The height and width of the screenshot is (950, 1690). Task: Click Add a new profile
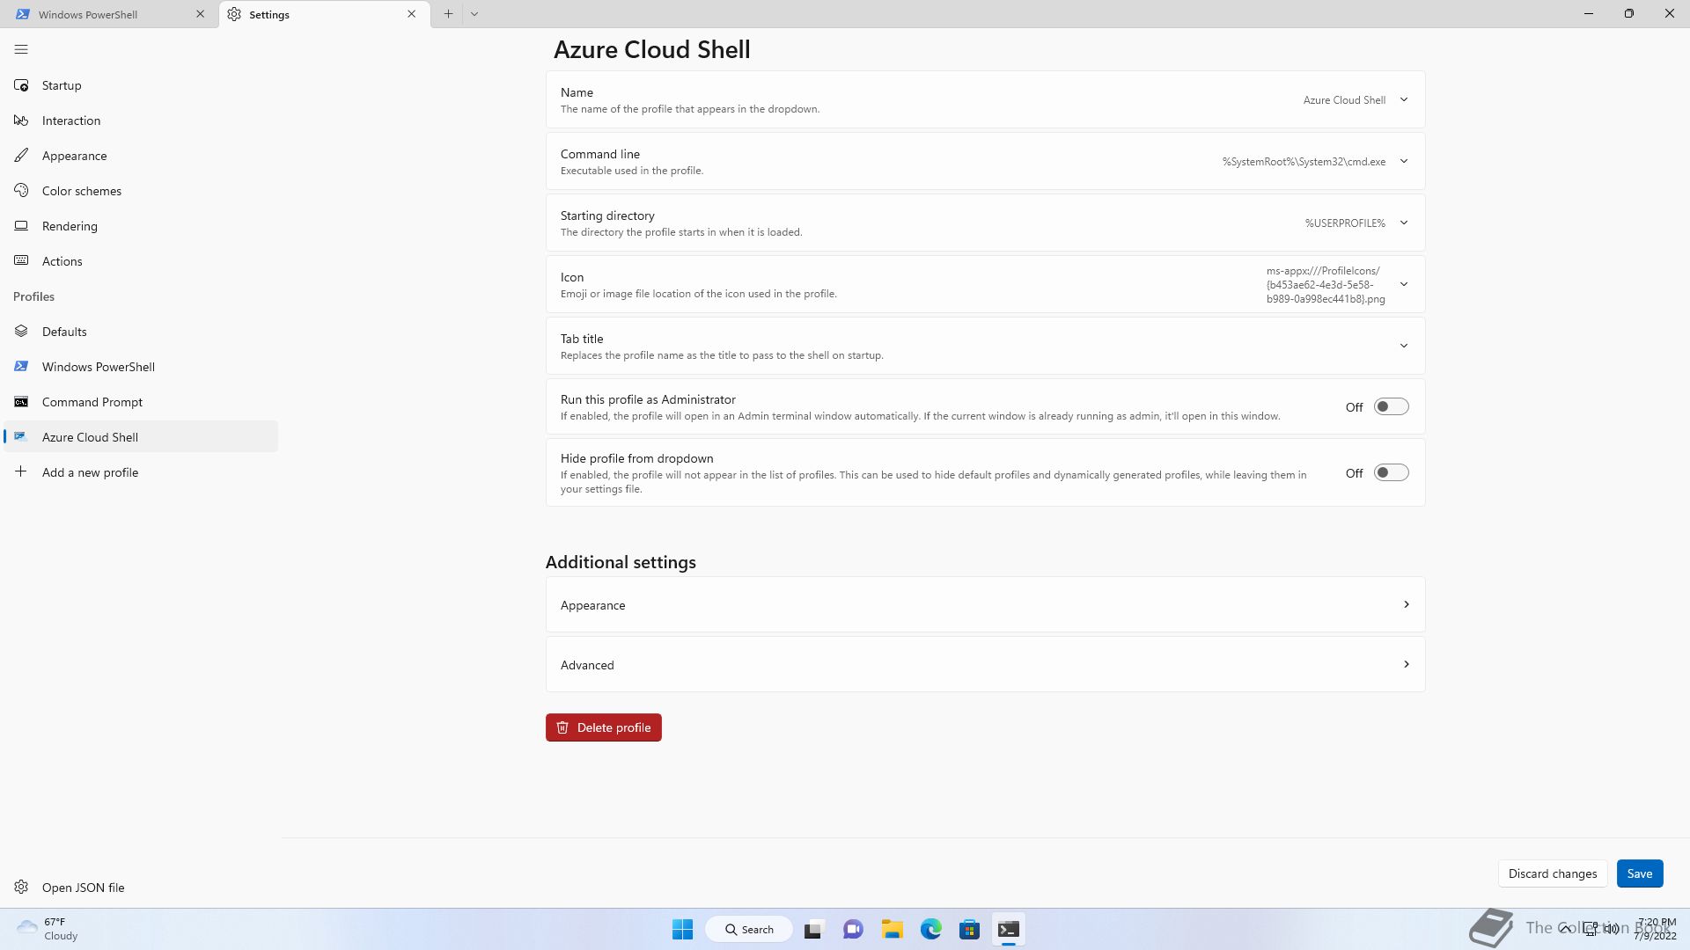coord(141,472)
